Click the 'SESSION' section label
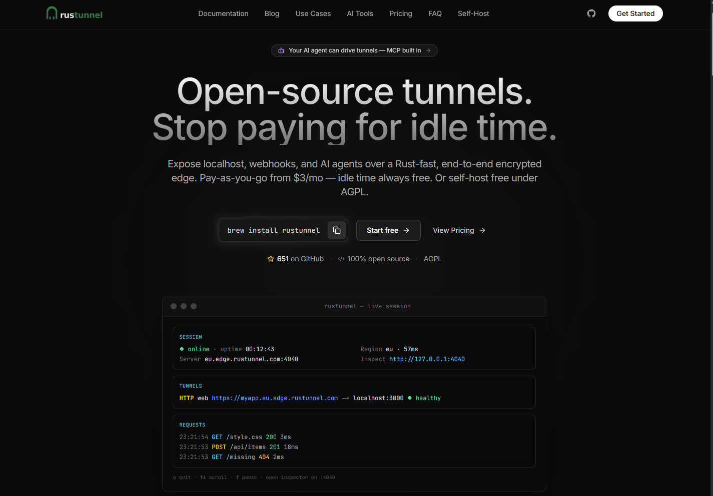Viewport: 713px width, 496px height. [x=191, y=337]
